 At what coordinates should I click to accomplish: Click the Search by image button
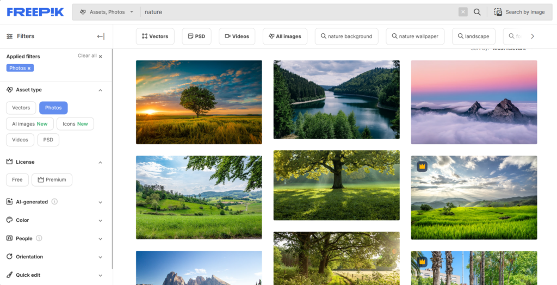[x=519, y=12]
